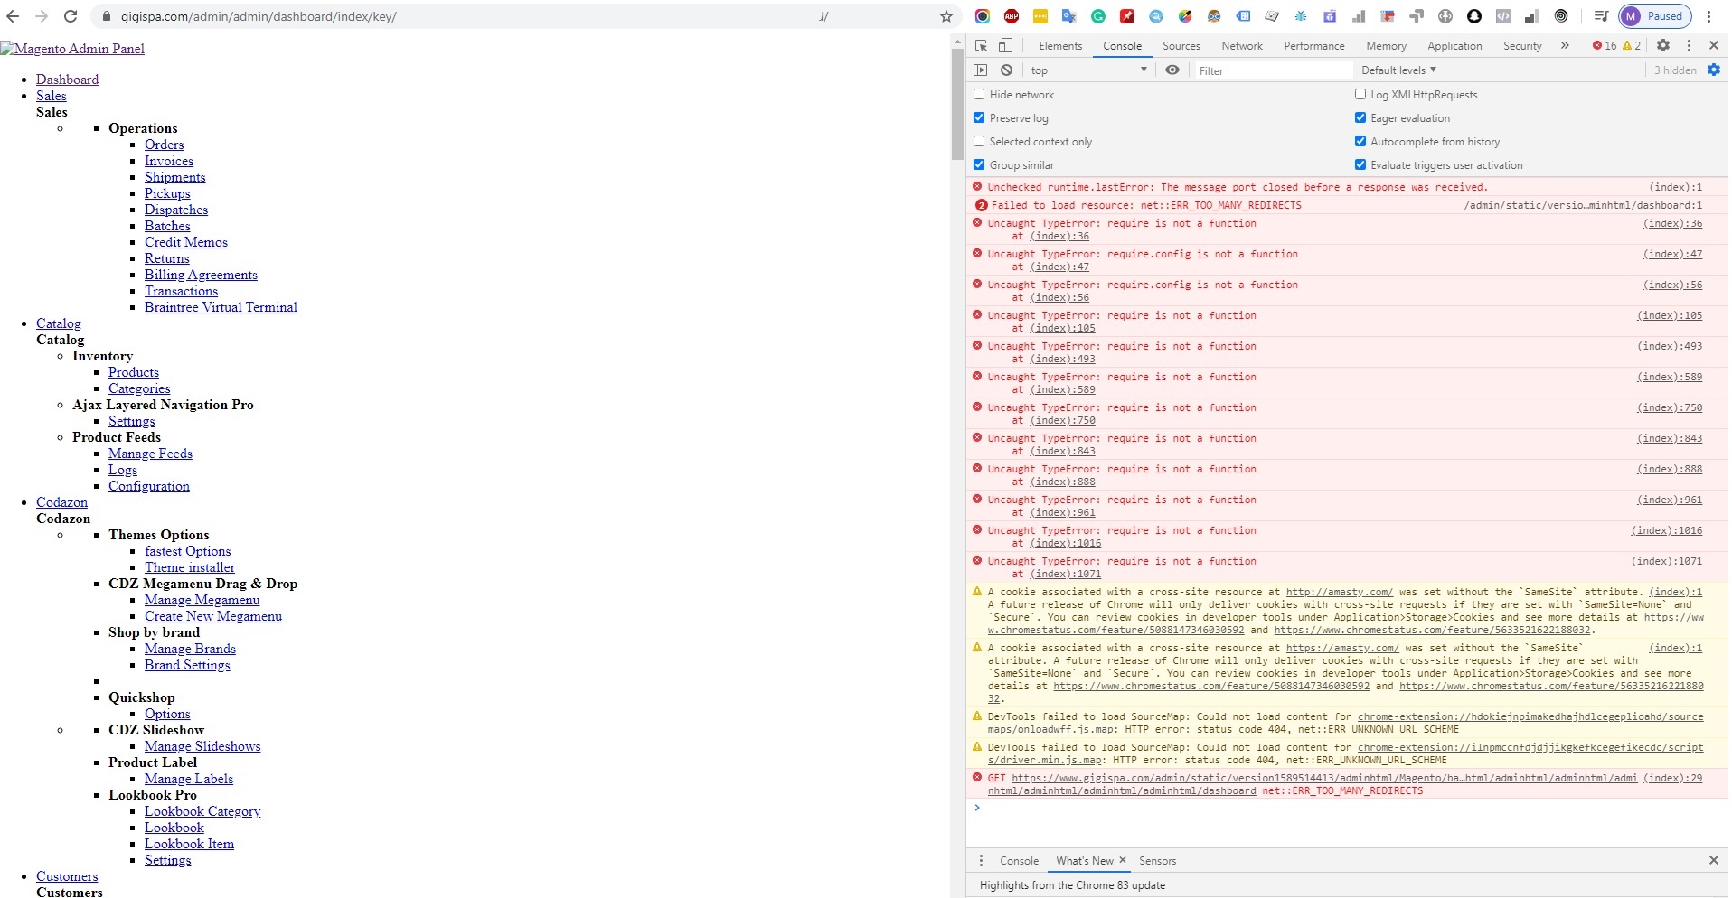Click the Manage Megamenu link
The height and width of the screenshot is (898, 1732).
click(201, 600)
